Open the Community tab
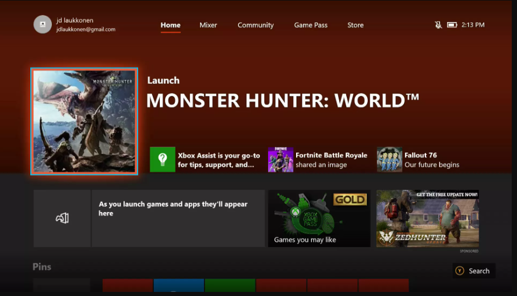The height and width of the screenshot is (296, 517). tap(255, 25)
